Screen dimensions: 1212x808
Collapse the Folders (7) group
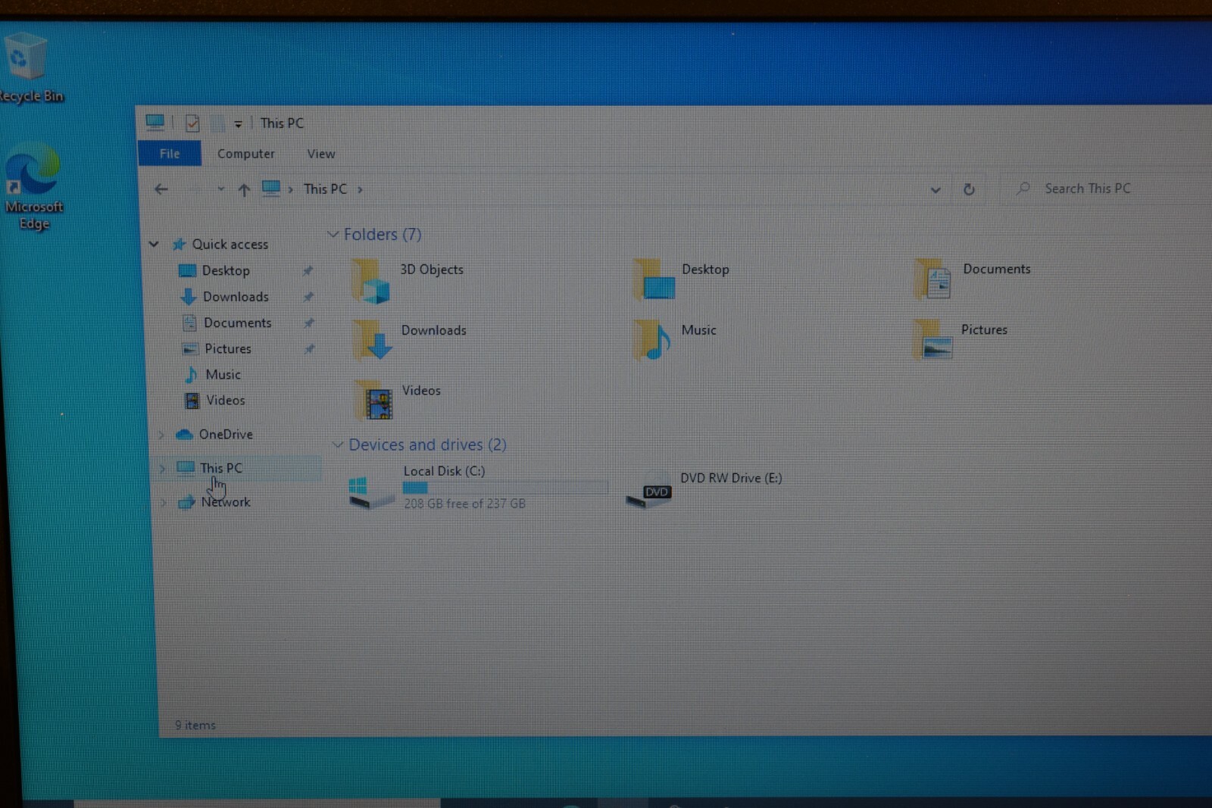(333, 234)
